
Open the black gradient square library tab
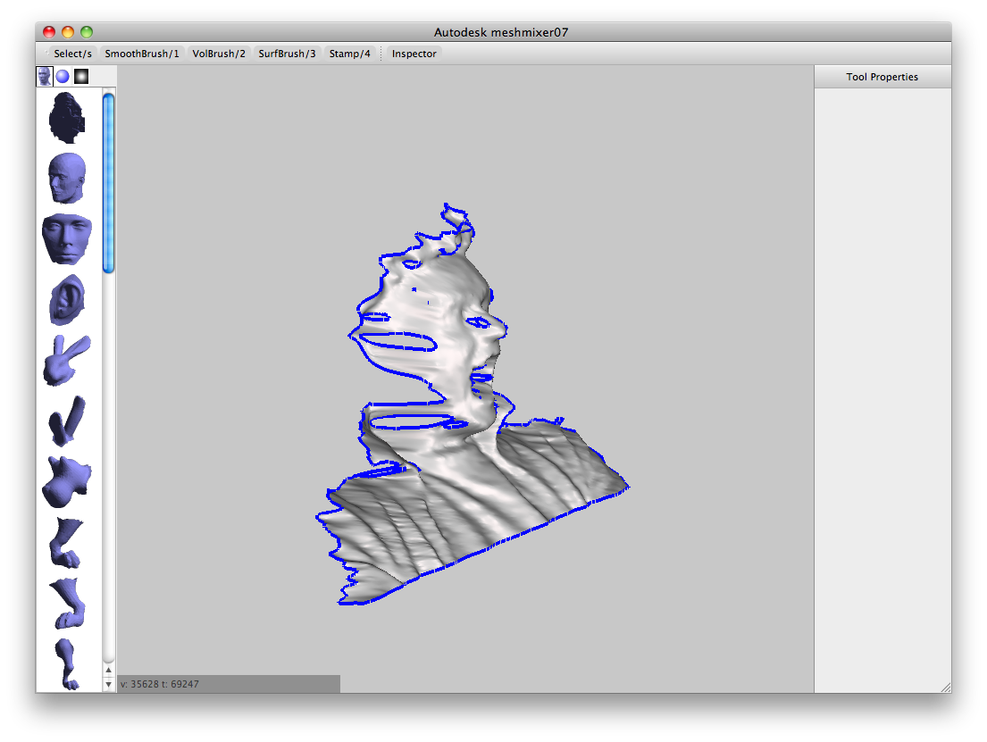click(81, 76)
